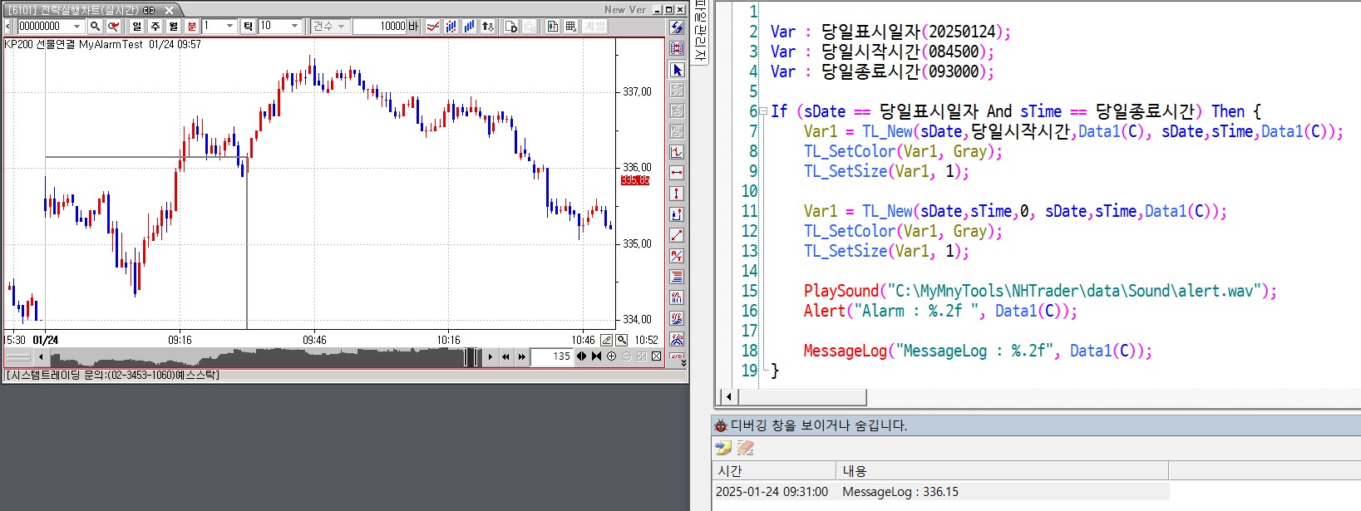Viewport: 1361px width, 511px height.
Task: Click the eraser icon in debug panel
Action: click(x=745, y=448)
